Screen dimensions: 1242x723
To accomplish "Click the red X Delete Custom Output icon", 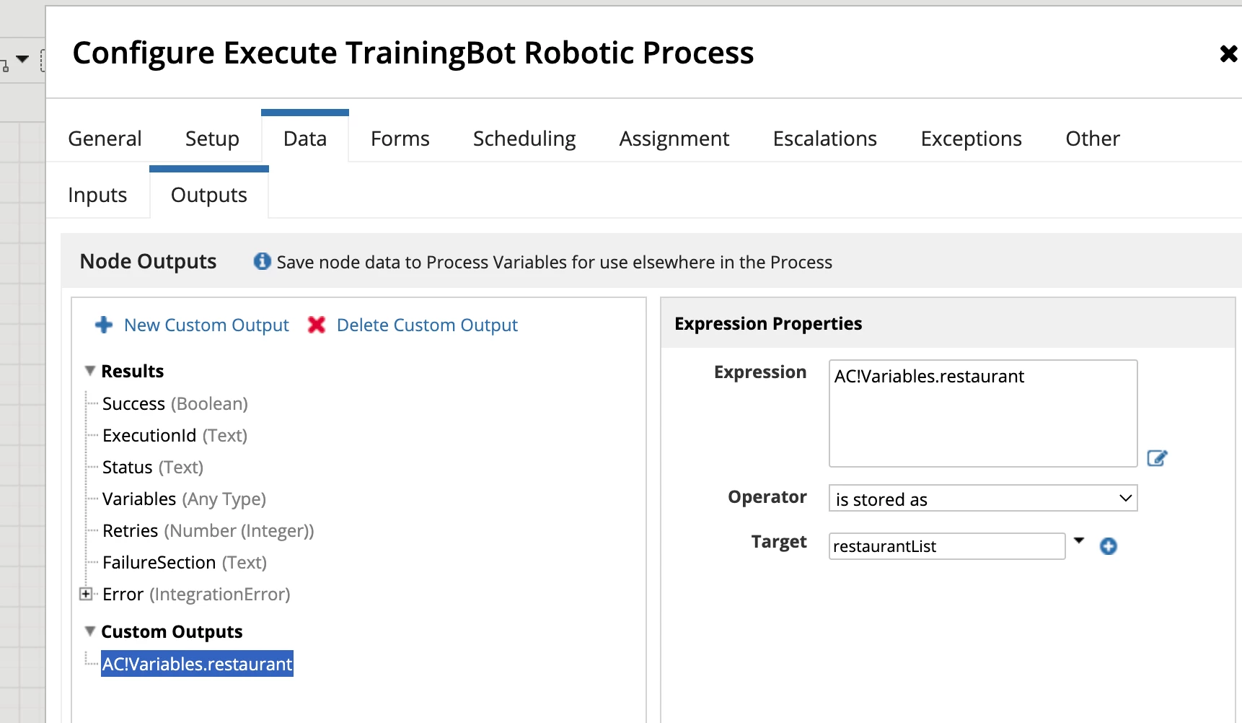I will coord(317,325).
